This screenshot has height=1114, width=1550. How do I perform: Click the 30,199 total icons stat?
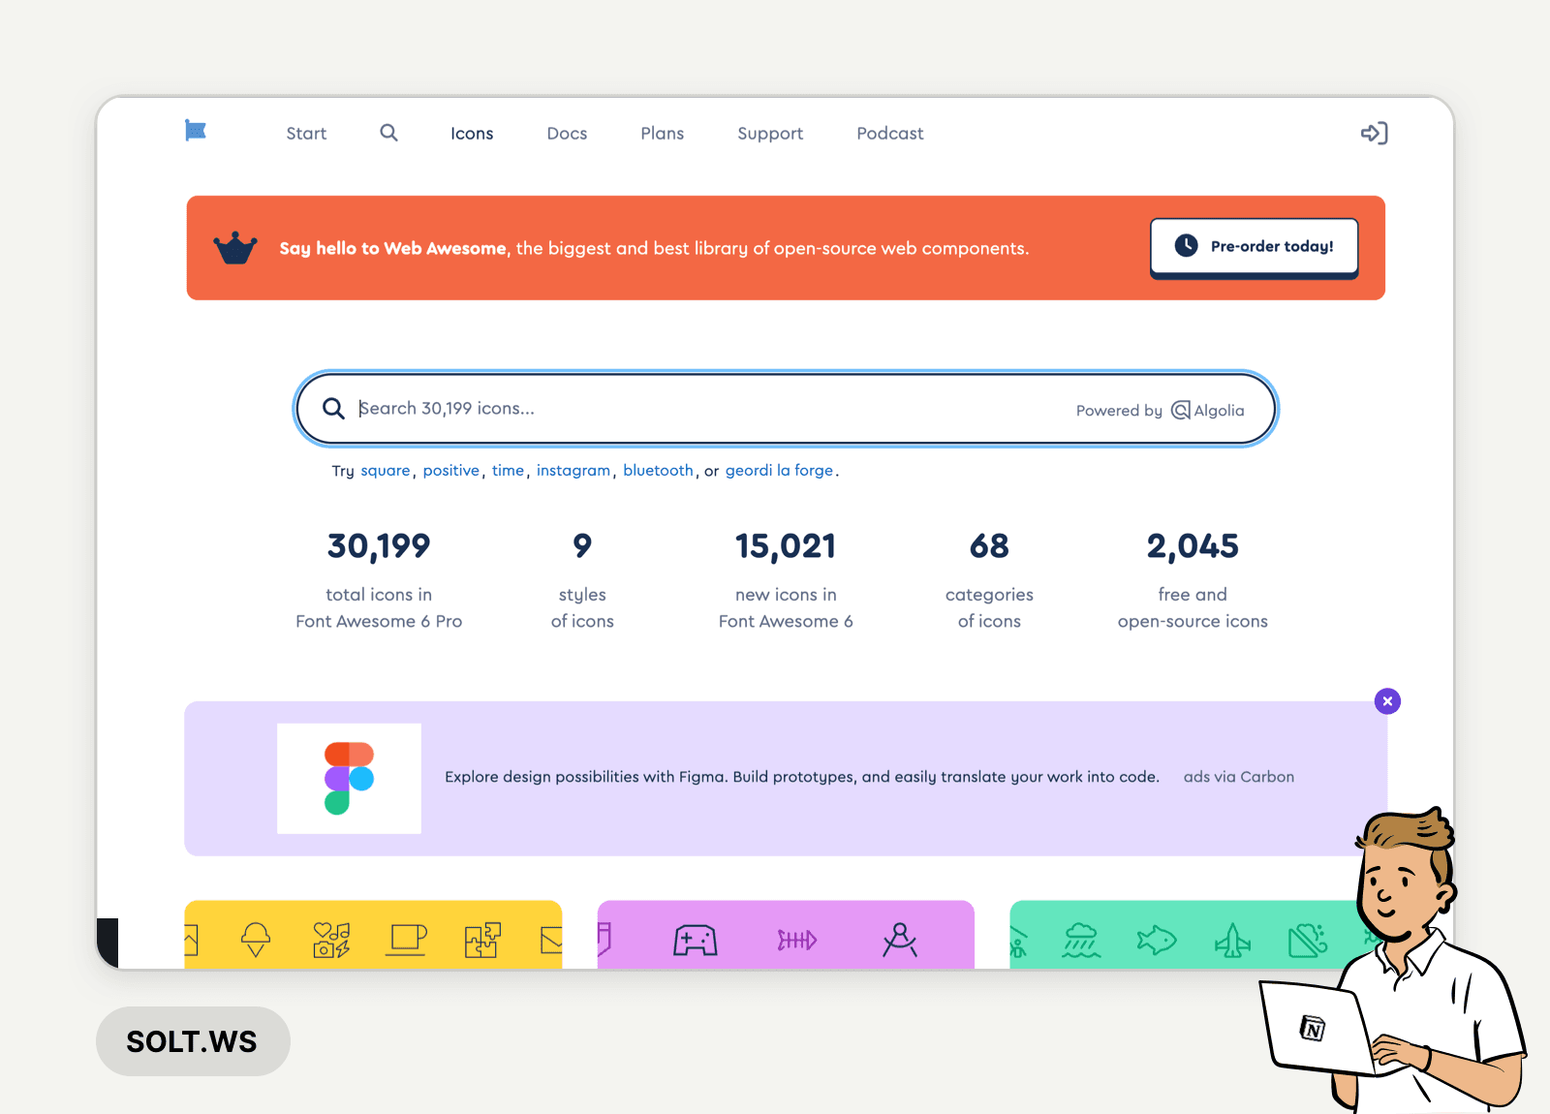(379, 581)
